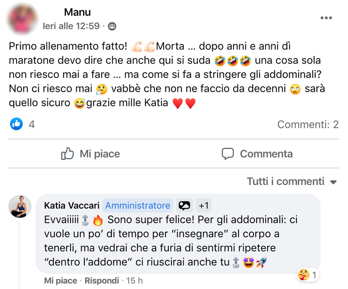Click the Ieri alle 12:59 timestamp
The width and height of the screenshot is (348, 289).
click(x=71, y=26)
